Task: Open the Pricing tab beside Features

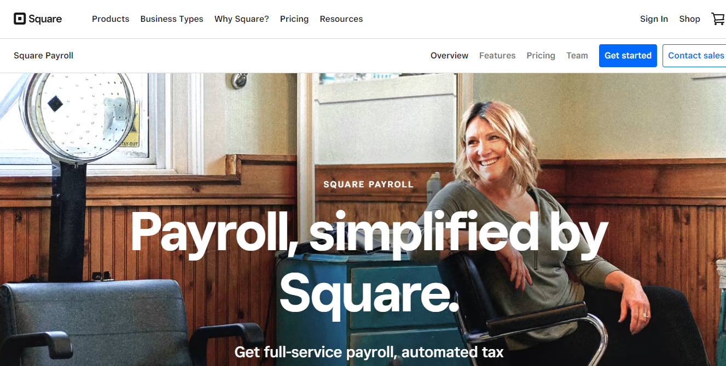Action: tap(541, 56)
